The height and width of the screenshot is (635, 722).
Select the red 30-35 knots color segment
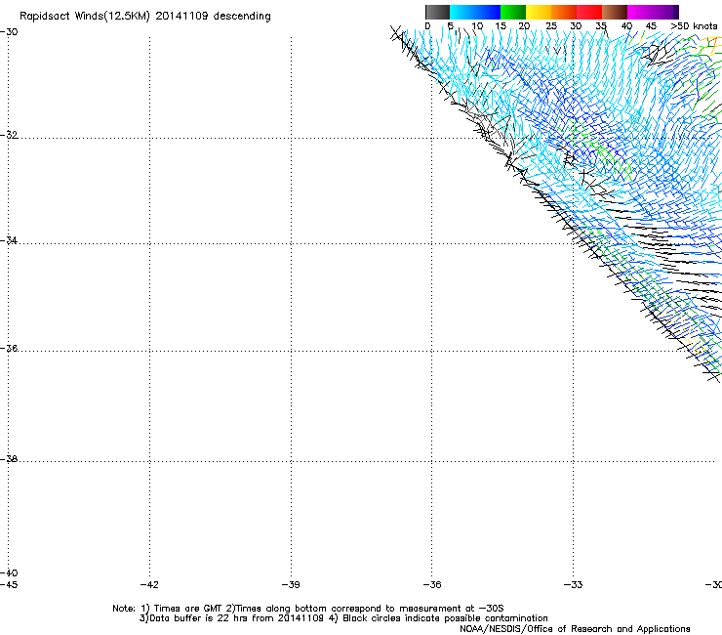[x=589, y=12]
